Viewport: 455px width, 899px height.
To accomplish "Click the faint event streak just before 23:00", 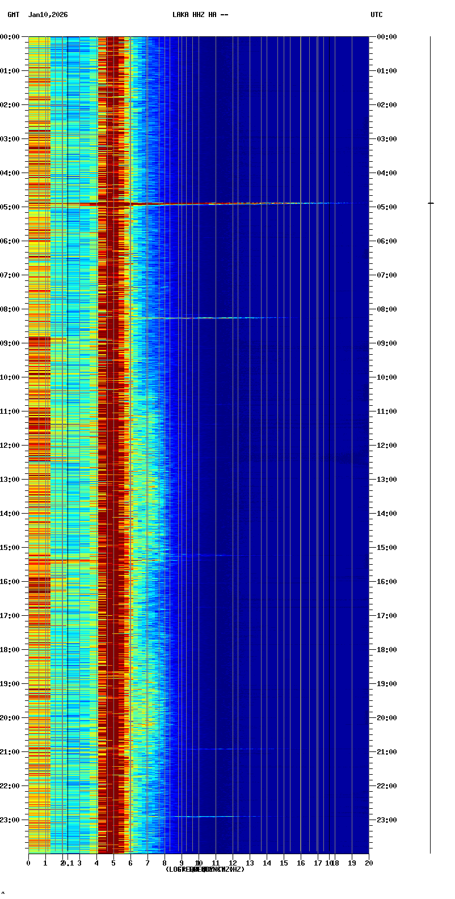I will point(216,816).
